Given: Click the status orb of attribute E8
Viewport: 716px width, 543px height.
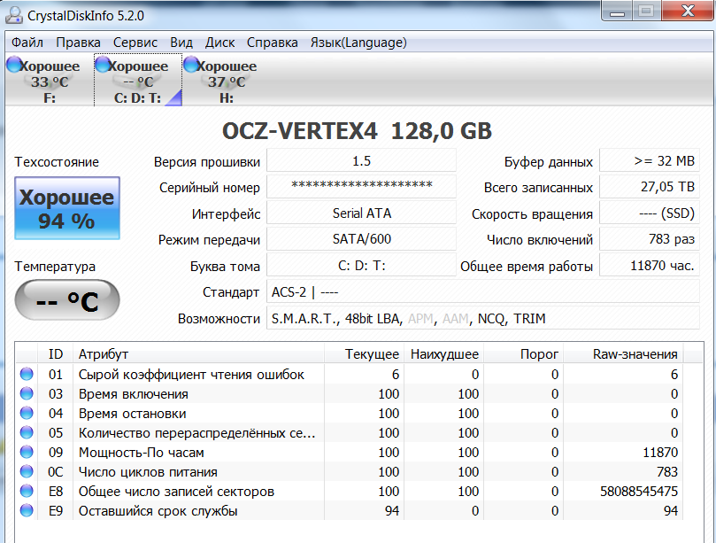Looking at the screenshot, I should click(27, 491).
